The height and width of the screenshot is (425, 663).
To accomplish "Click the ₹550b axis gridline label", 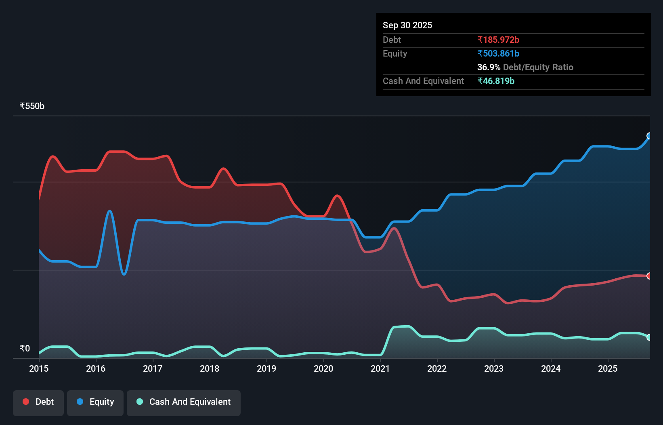I will [x=32, y=105].
